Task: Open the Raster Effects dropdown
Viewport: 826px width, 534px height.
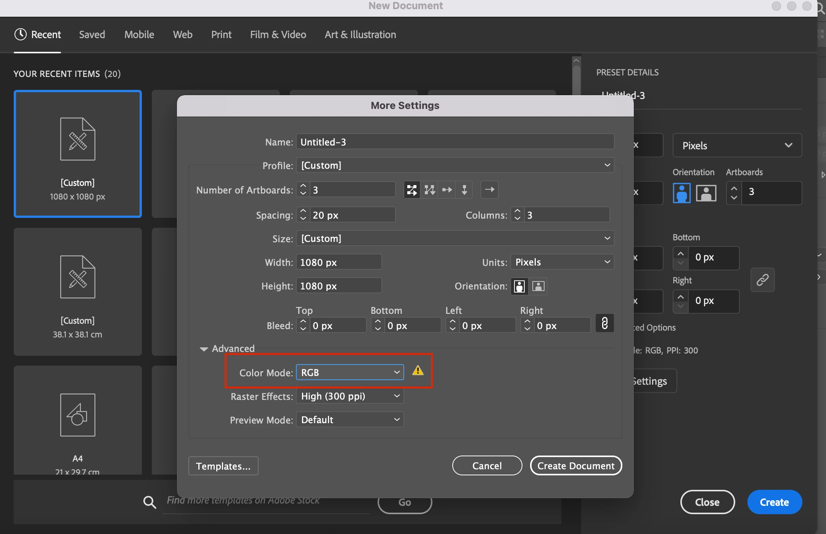Action: click(x=350, y=396)
